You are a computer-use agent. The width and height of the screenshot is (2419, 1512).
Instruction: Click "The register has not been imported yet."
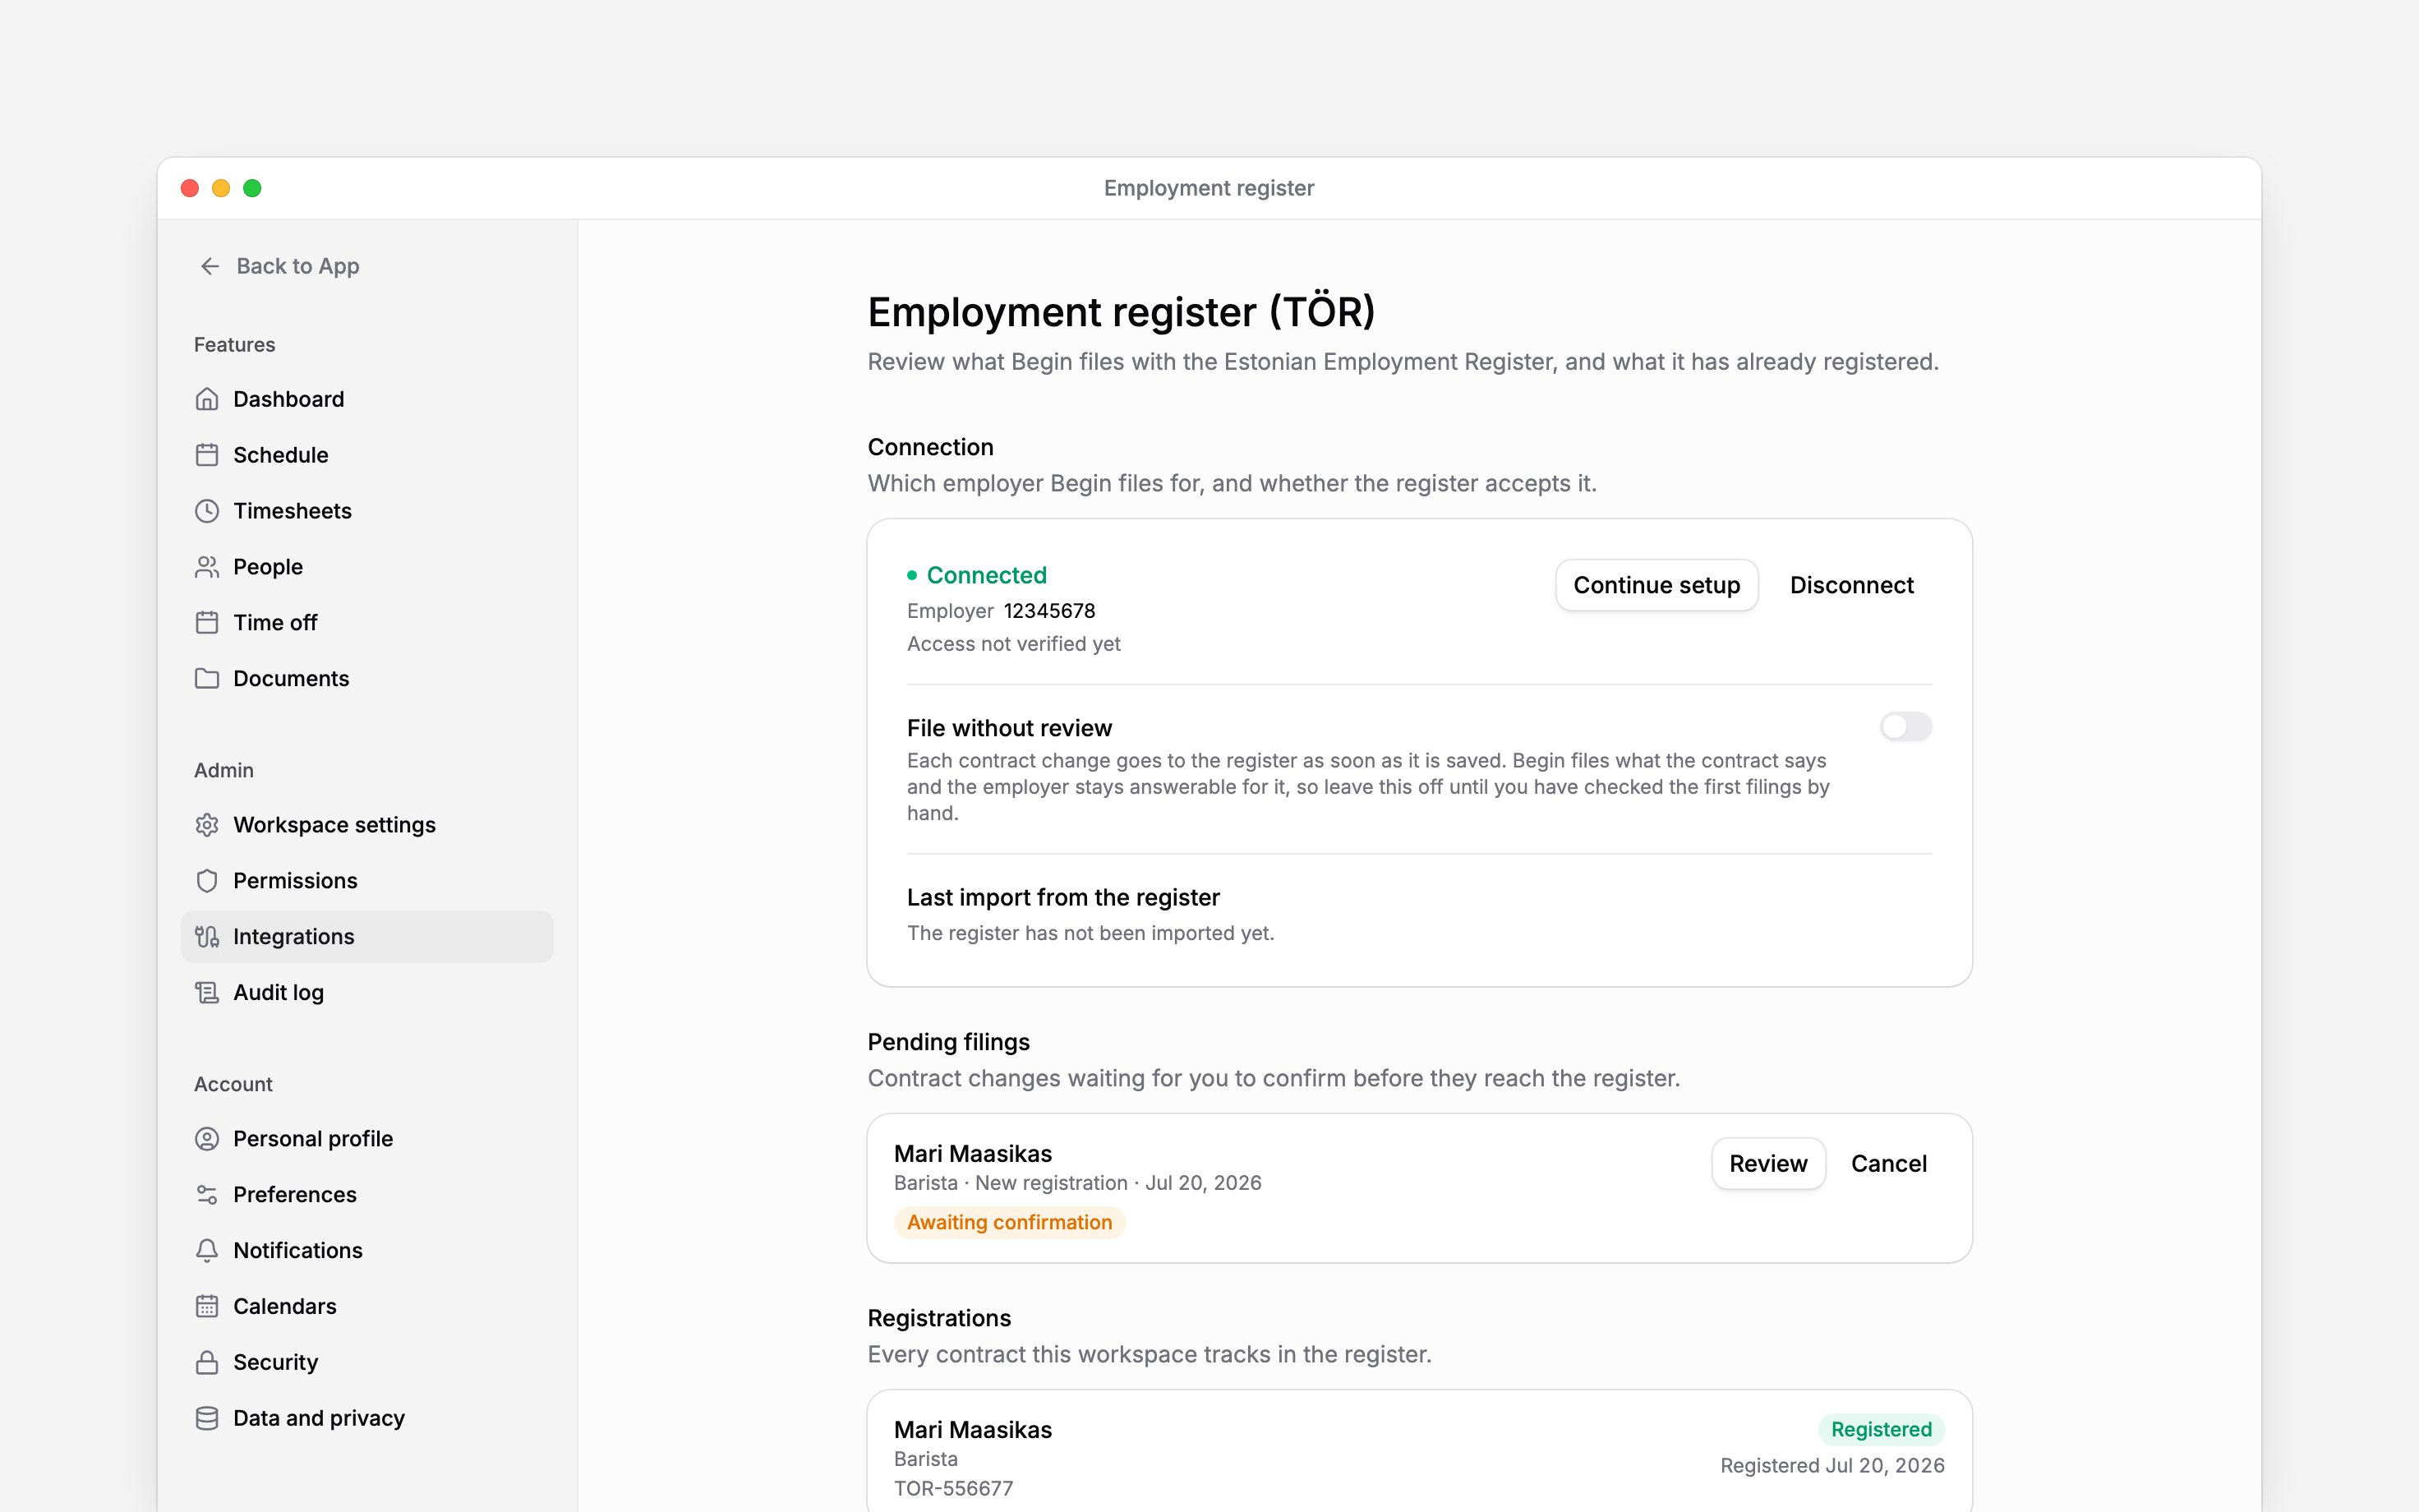click(x=1090, y=933)
